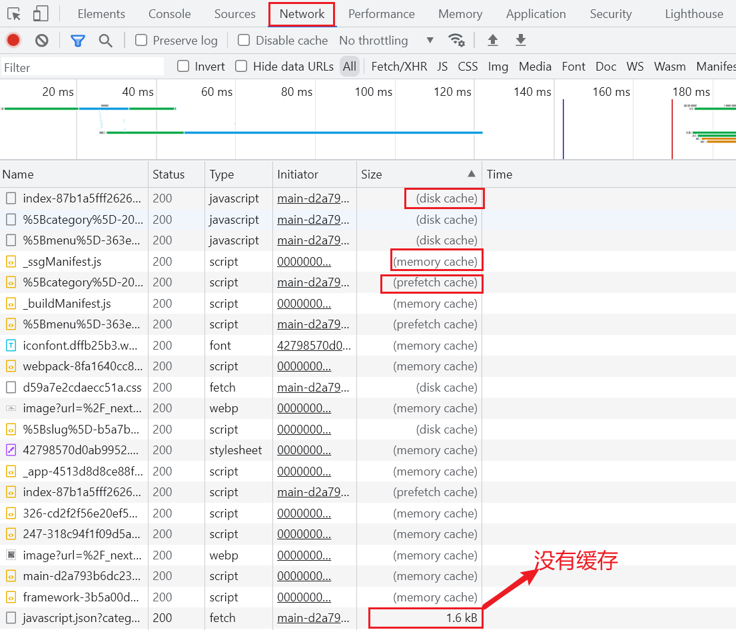736x630 pixels.
Task: Check the Disable cache checkbox
Action: point(244,41)
